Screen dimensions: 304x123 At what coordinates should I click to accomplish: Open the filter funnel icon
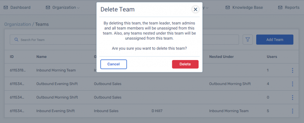pyautogui.click(x=248, y=40)
